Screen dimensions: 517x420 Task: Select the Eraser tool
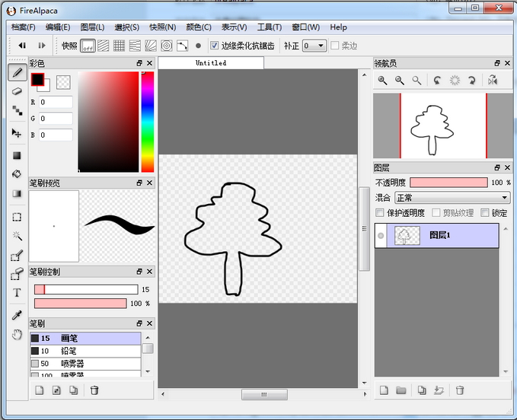pyautogui.click(x=17, y=91)
